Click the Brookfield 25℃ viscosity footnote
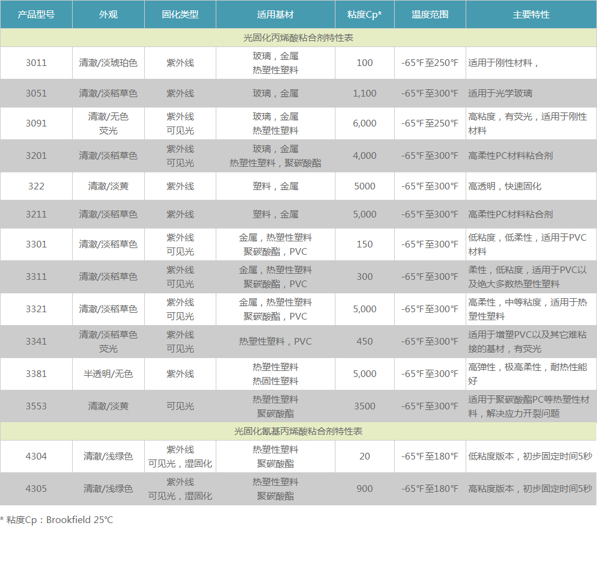This screenshot has width=597, height=564. pyautogui.click(x=57, y=520)
